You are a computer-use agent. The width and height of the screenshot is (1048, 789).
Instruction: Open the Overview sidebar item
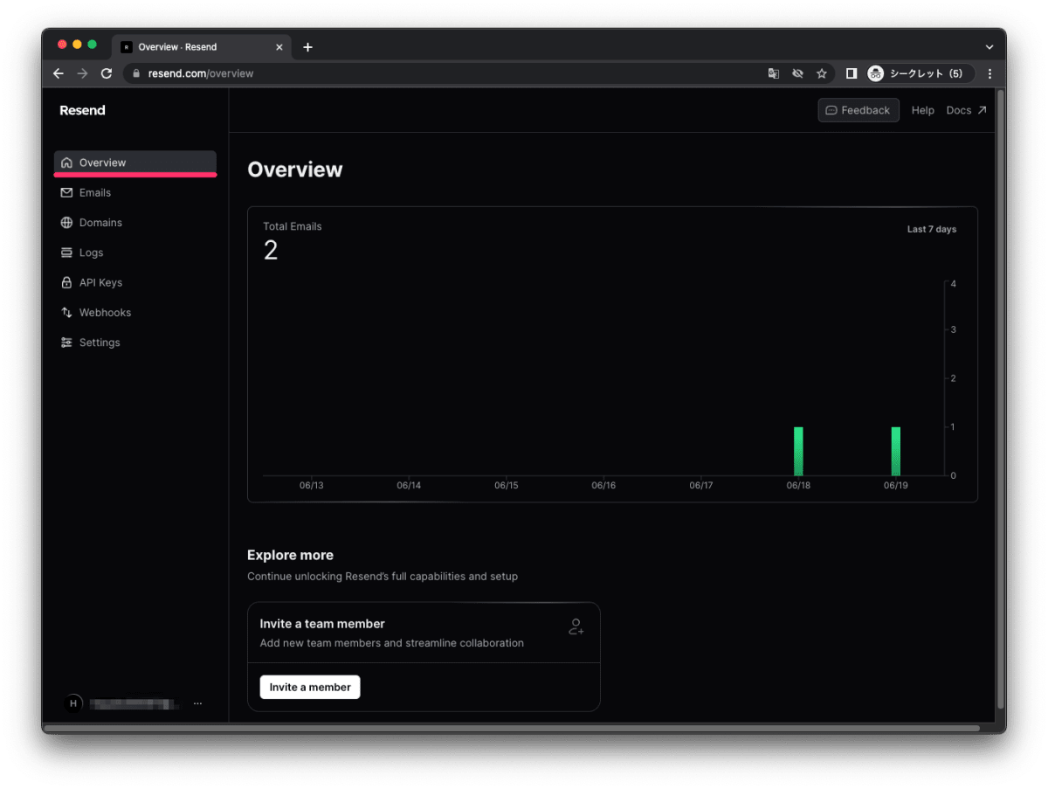135,163
